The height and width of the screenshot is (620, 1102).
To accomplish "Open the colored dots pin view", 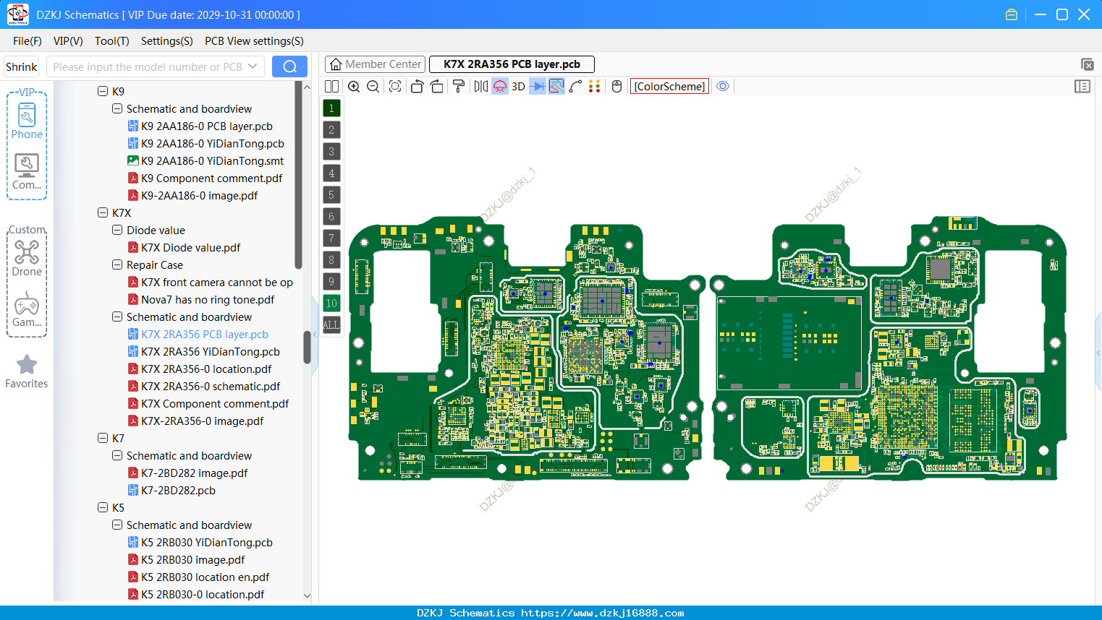I will click(x=595, y=87).
